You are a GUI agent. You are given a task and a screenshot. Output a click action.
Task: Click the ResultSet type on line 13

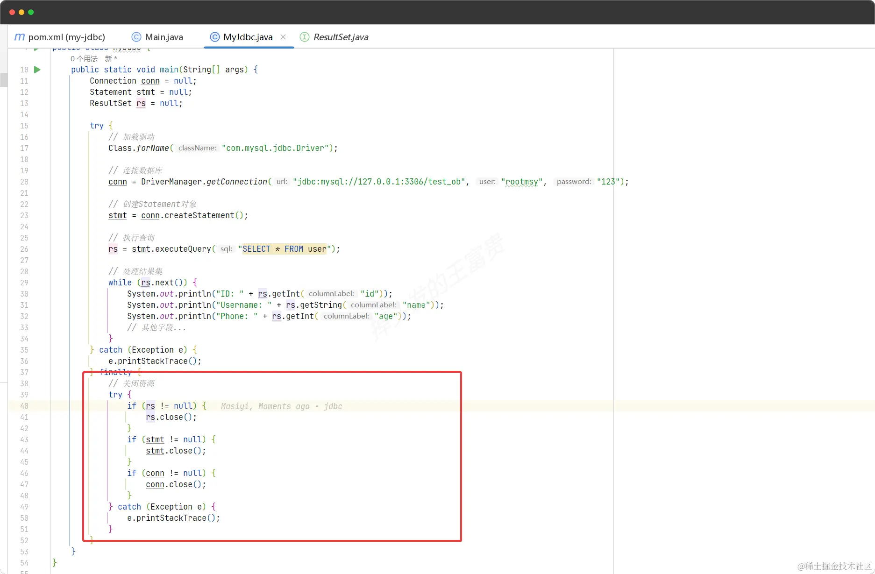111,103
